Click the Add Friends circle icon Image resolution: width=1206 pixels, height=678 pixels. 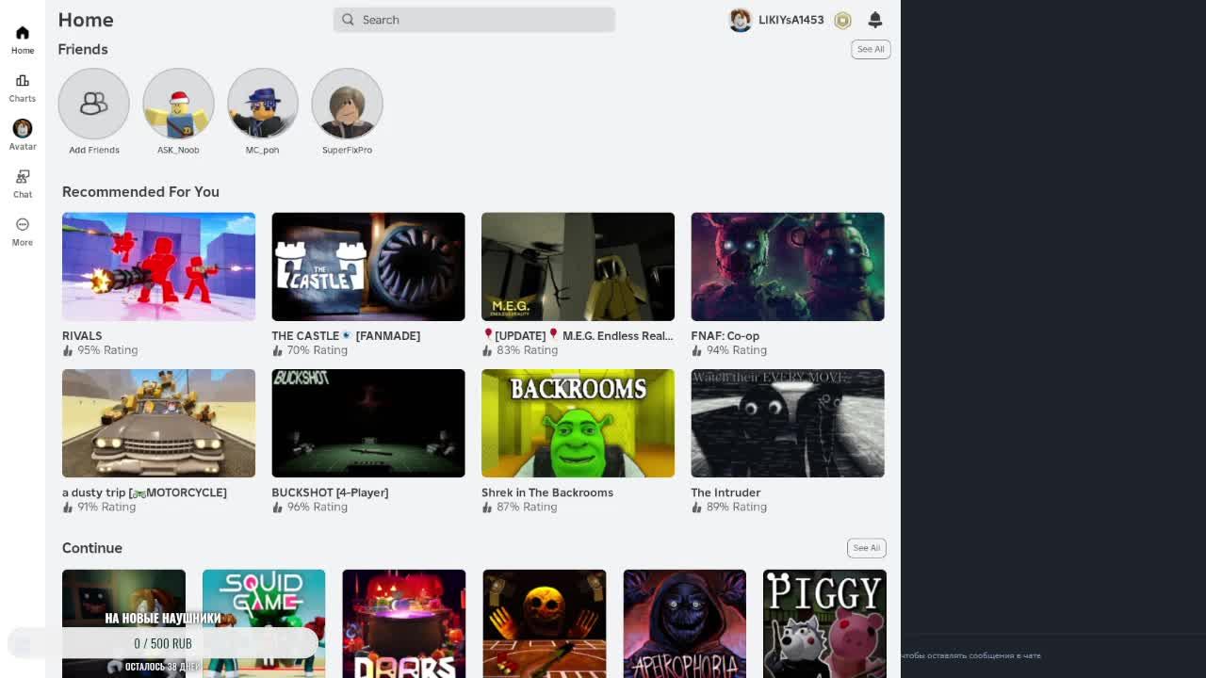coord(93,104)
